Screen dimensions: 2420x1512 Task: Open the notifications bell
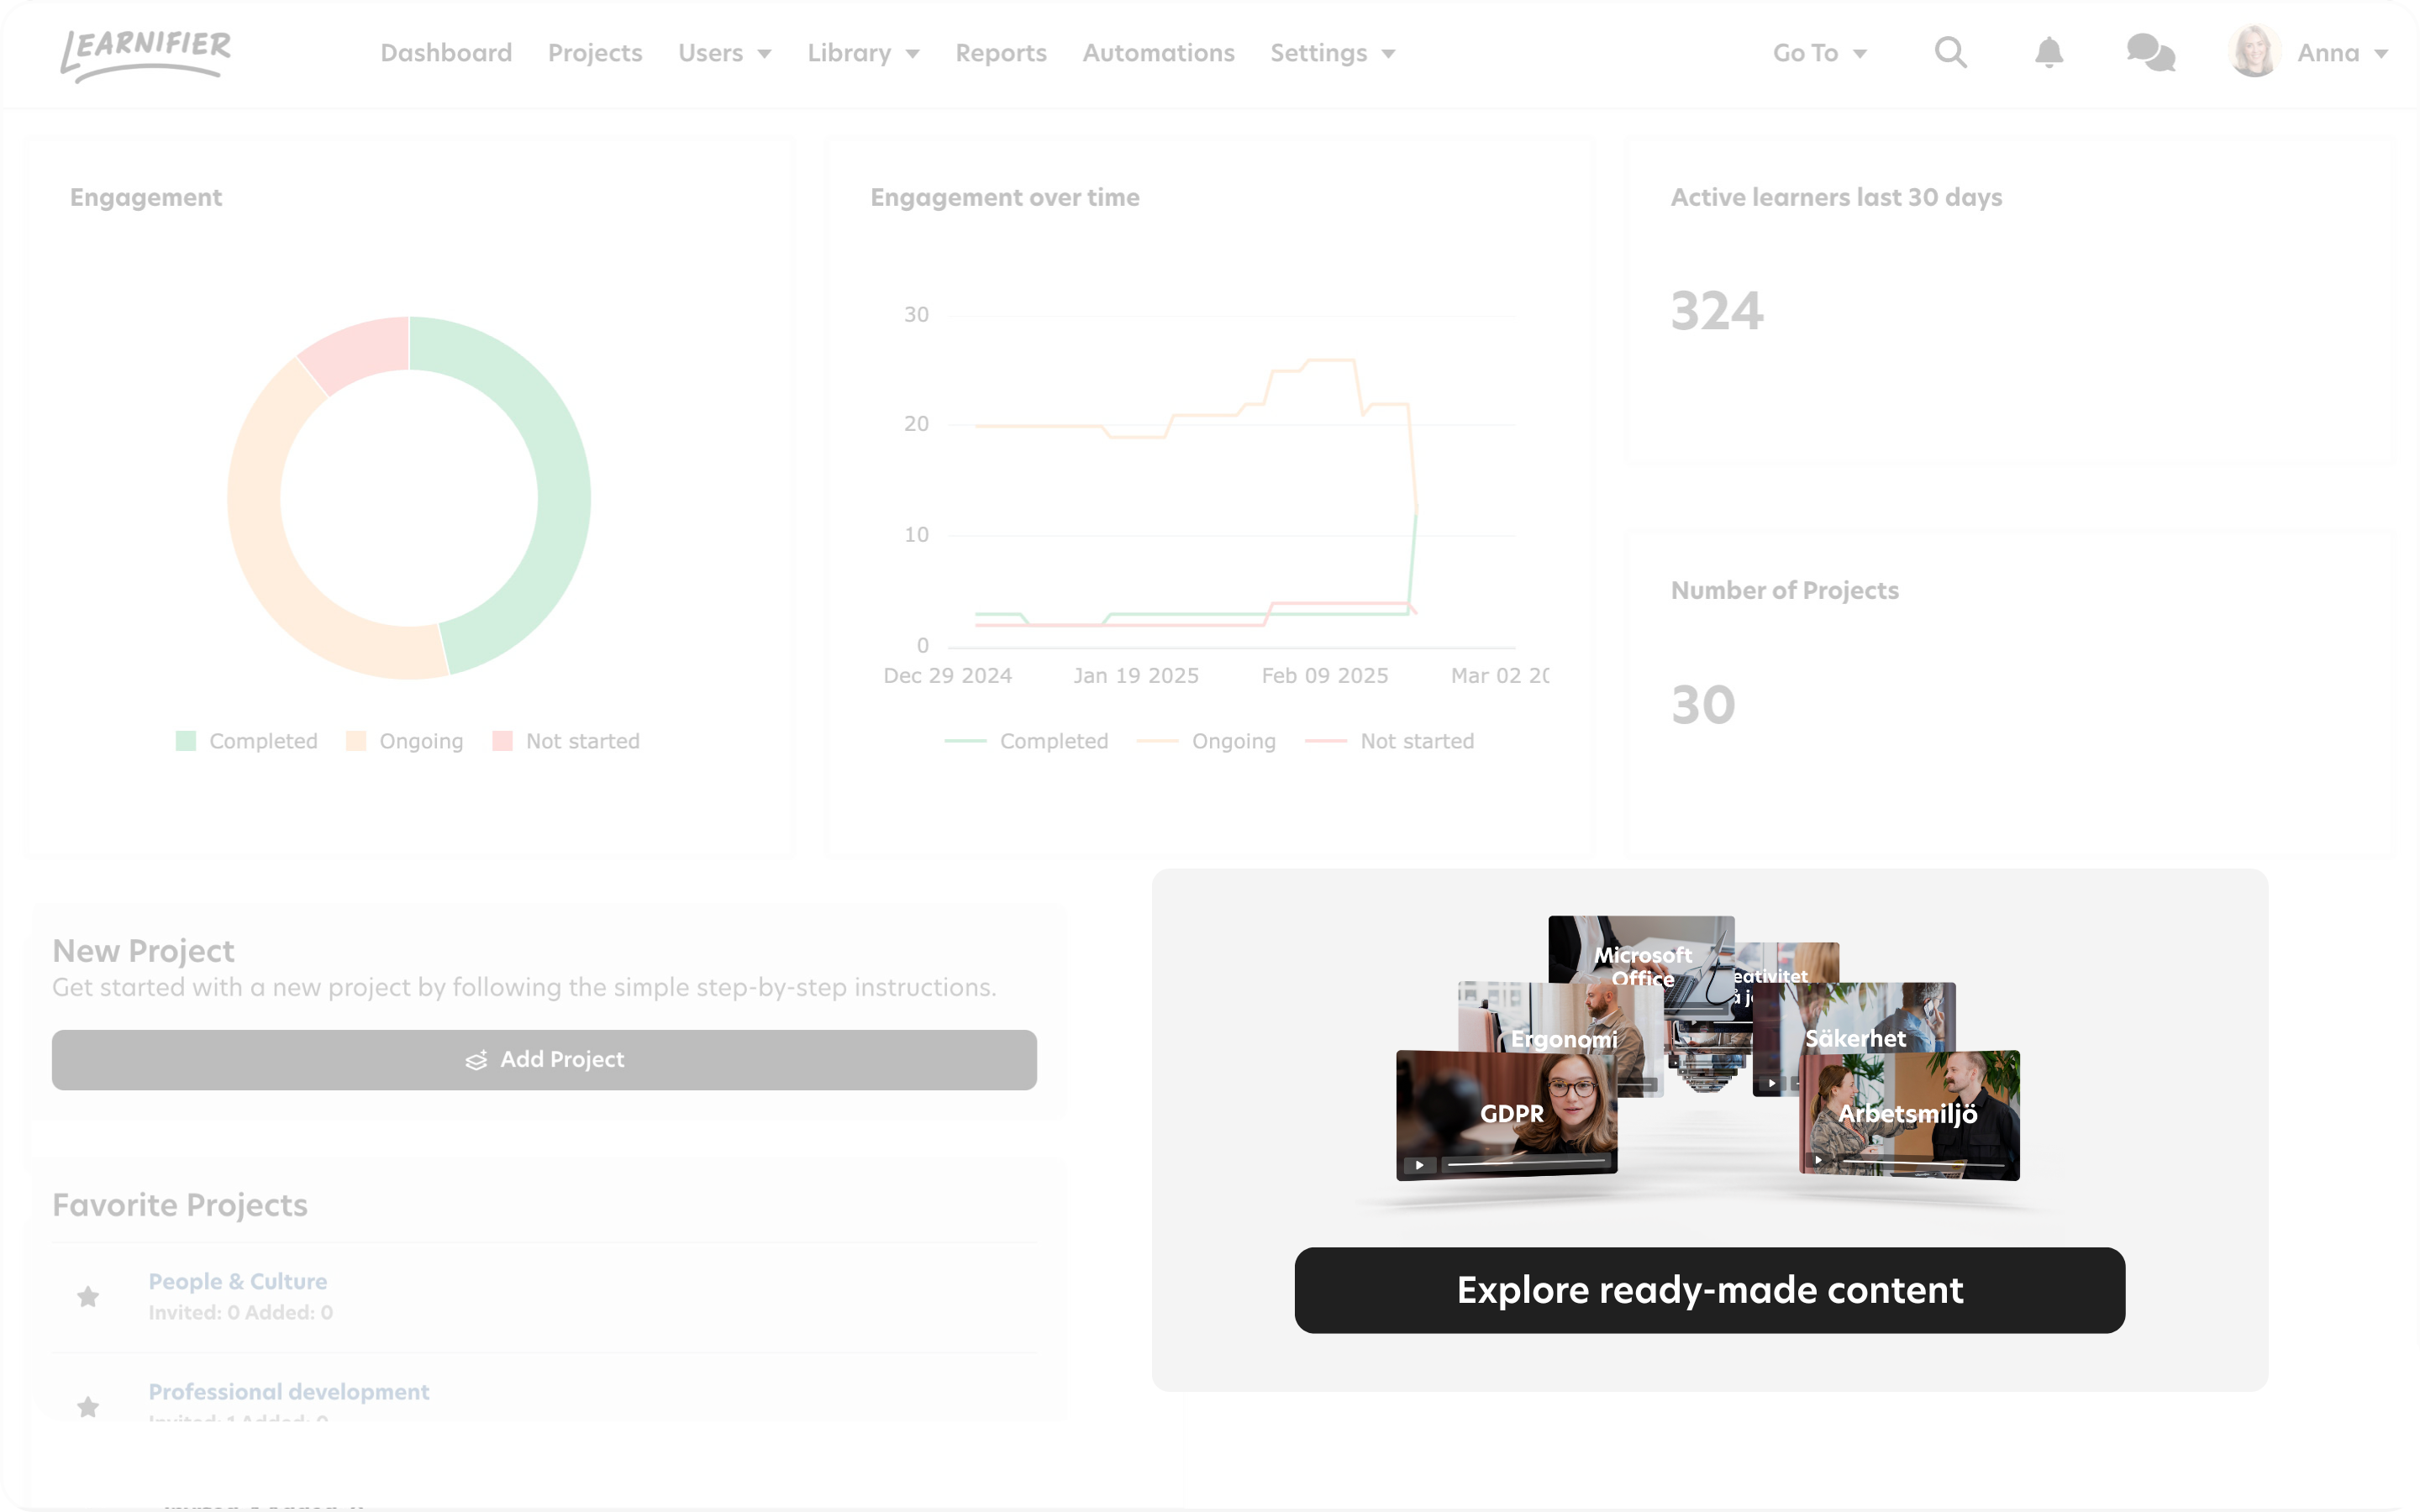pyautogui.click(x=2049, y=52)
